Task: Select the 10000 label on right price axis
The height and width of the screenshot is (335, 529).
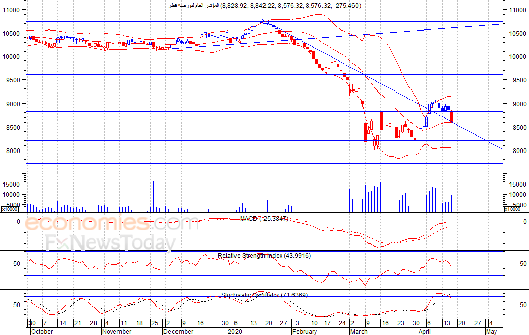Action: (x=517, y=56)
